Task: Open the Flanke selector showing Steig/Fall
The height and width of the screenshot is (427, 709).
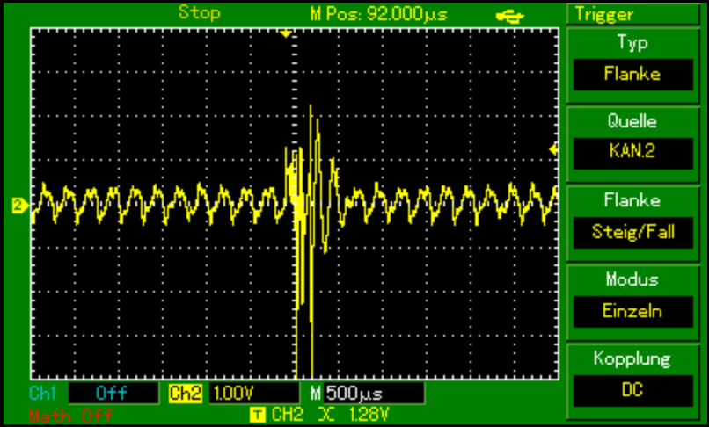Action: (632, 233)
